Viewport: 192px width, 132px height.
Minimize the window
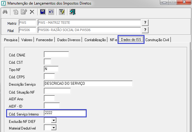[x=164, y=2]
